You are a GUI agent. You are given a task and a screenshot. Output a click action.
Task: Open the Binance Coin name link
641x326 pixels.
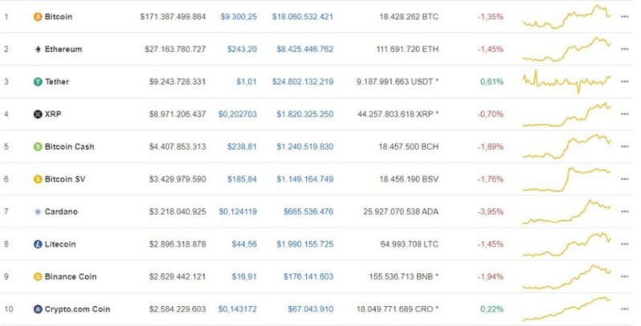70,276
